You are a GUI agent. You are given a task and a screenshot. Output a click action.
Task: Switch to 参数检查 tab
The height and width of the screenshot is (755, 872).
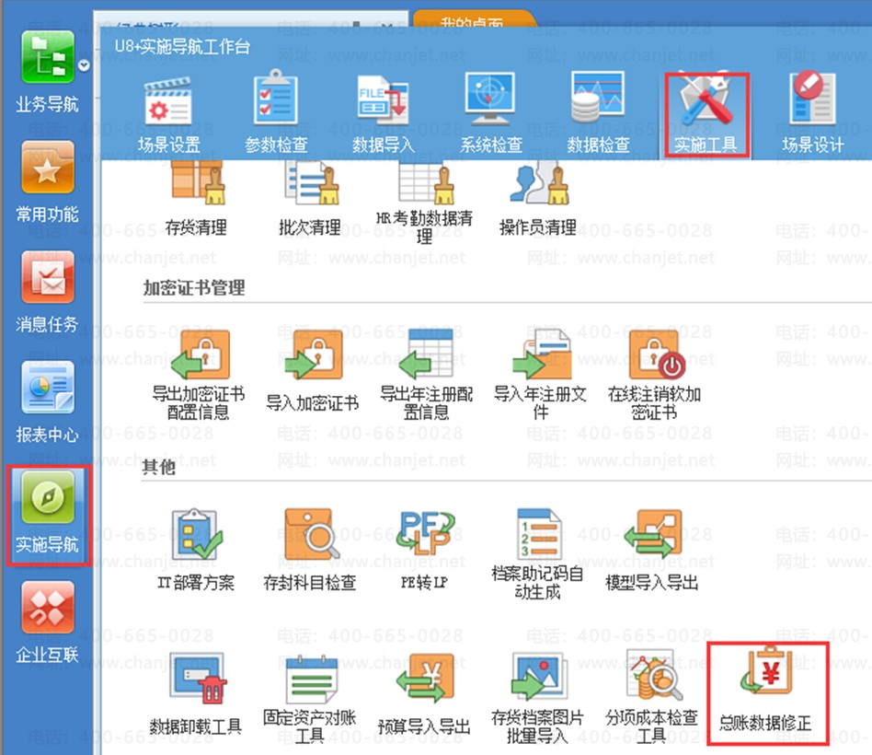click(276, 113)
